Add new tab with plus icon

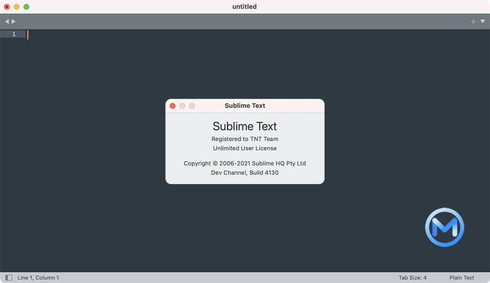(x=473, y=21)
